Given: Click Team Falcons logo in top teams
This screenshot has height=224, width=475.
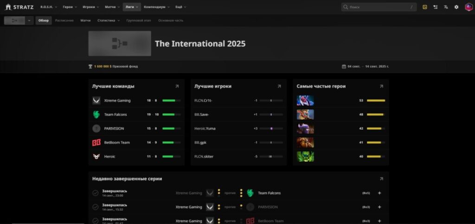Looking at the screenshot, I should (96, 115).
